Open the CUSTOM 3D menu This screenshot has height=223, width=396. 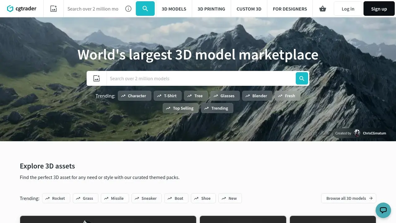pos(249,9)
